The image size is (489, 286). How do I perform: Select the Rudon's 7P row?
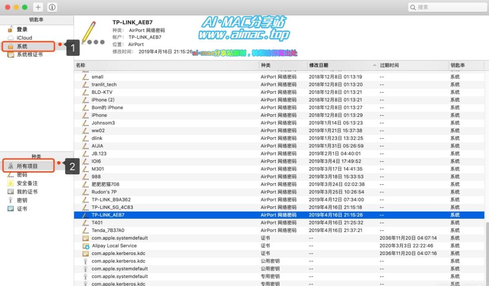[x=279, y=192]
